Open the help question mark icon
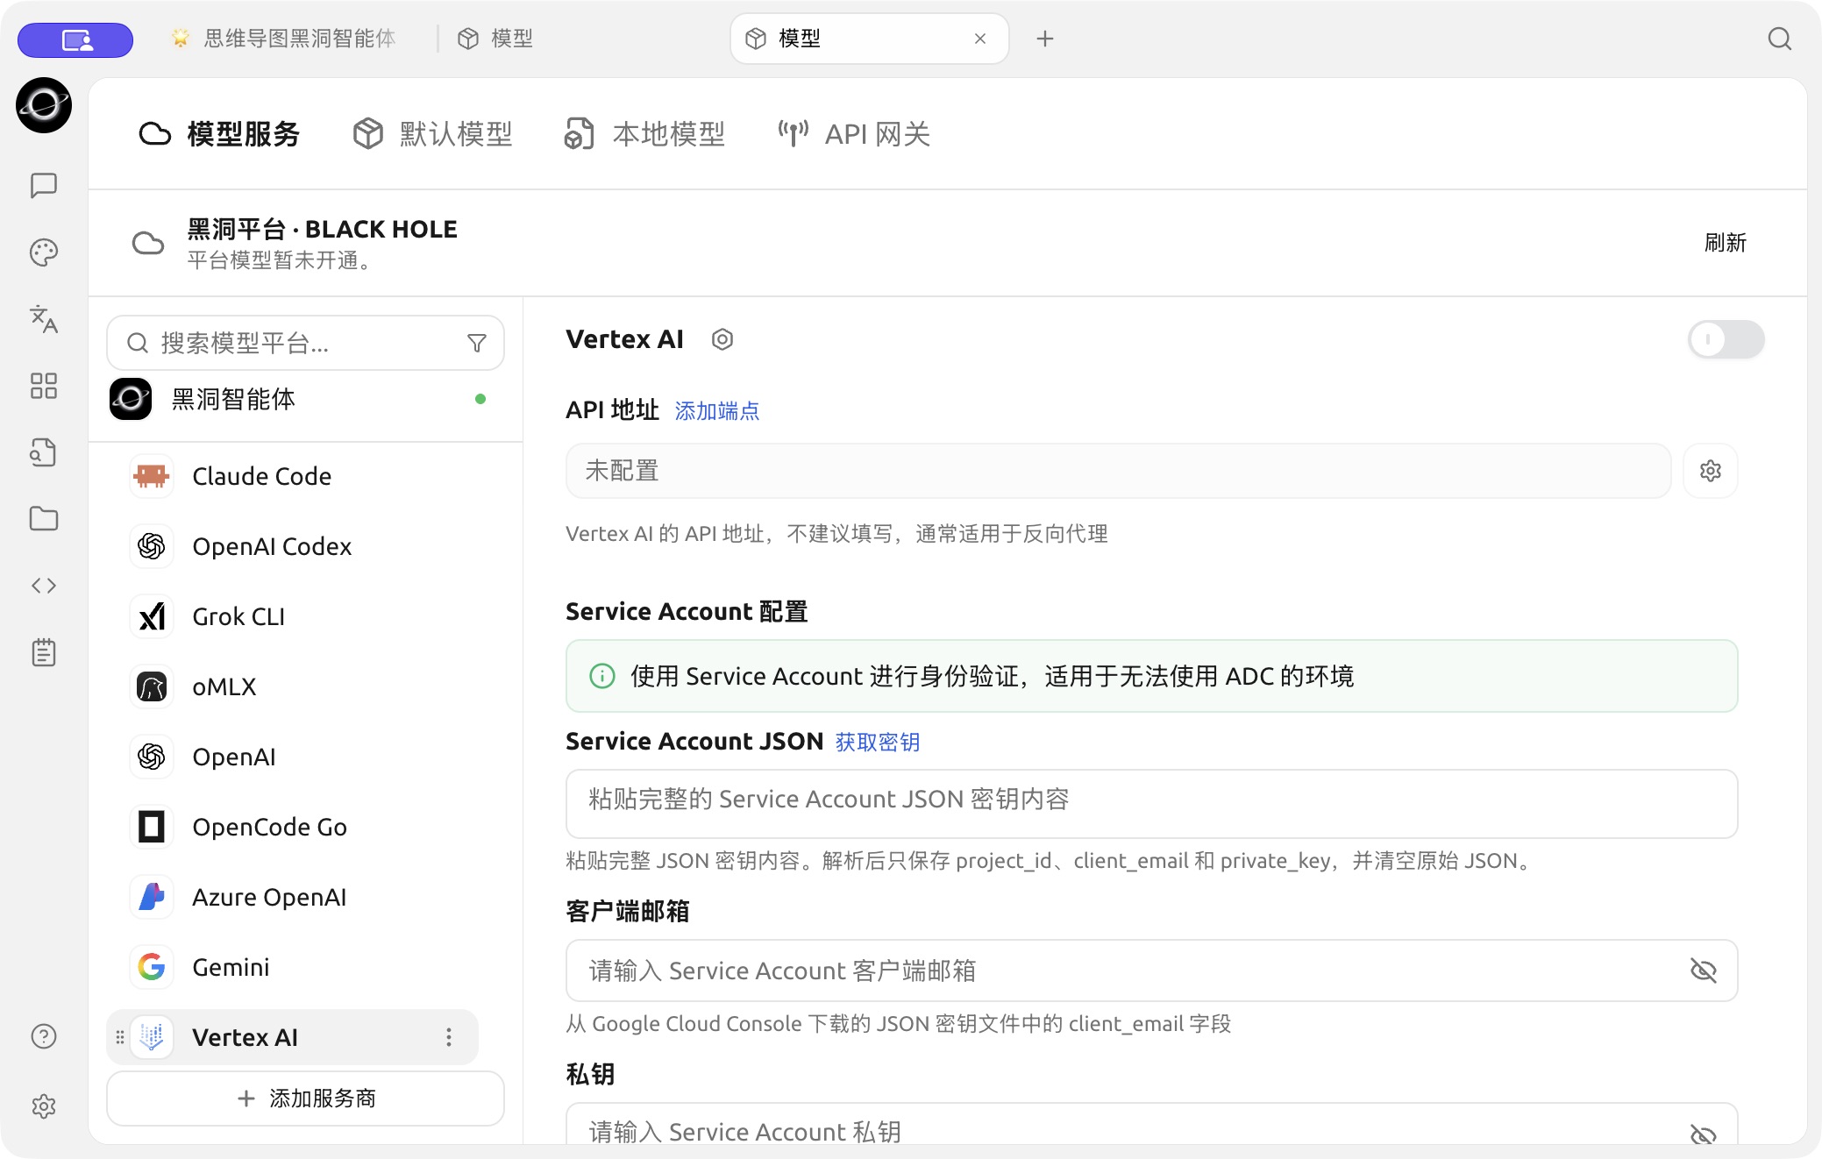Image resolution: width=1822 pixels, height=1159 pixels. [44, 1036]
